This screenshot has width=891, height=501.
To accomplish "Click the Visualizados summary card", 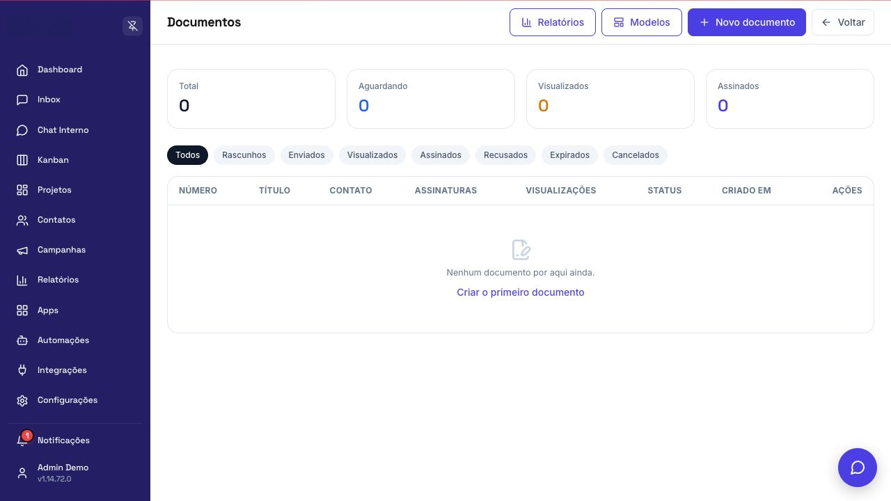I will coord(610,99).
